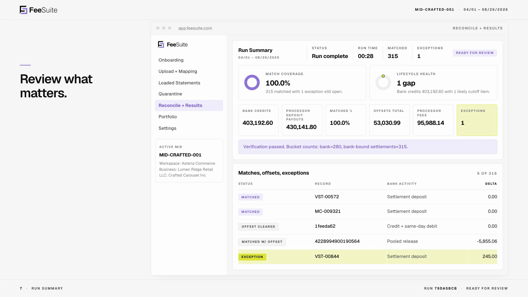Click the Settlement deposit activity for VST-00844
This screenshot has height=297, width=528.
tap(407, 256)
